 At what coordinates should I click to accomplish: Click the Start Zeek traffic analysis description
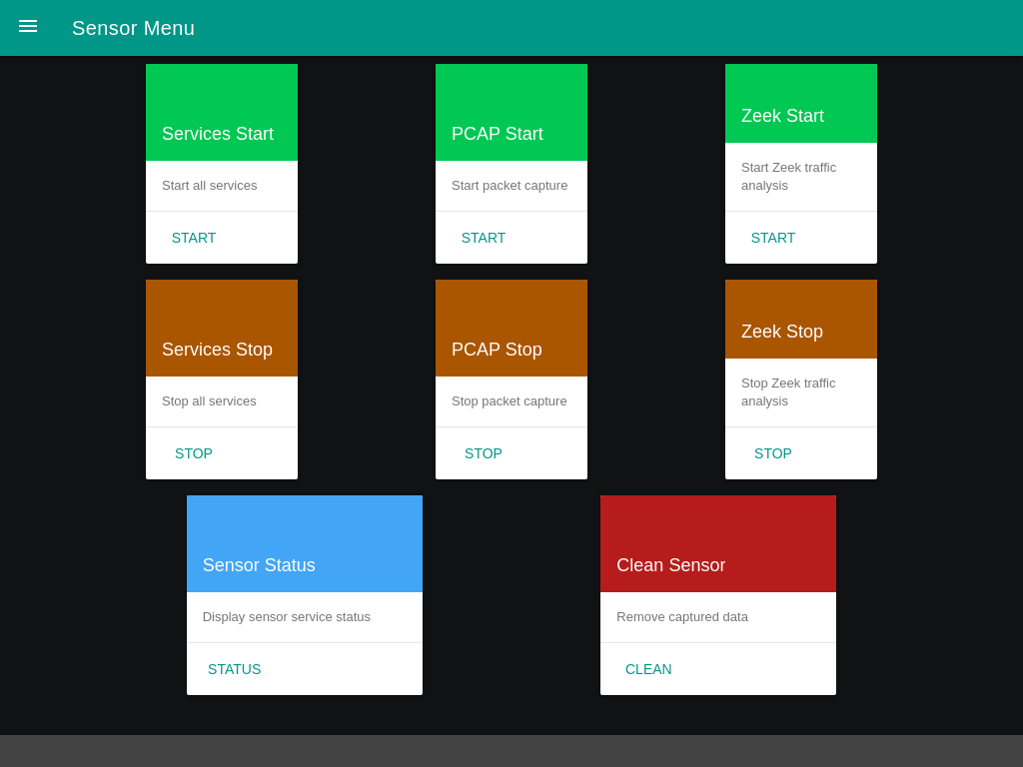pos(788,176)
